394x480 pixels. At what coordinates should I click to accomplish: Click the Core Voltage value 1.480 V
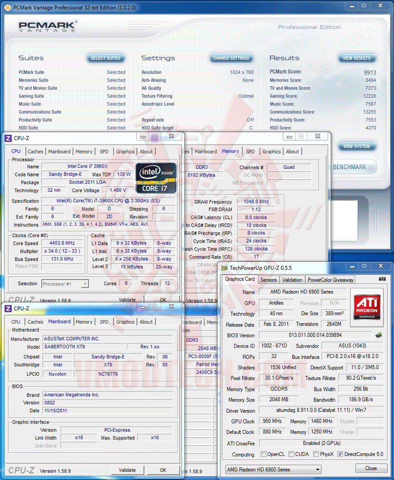118,190
